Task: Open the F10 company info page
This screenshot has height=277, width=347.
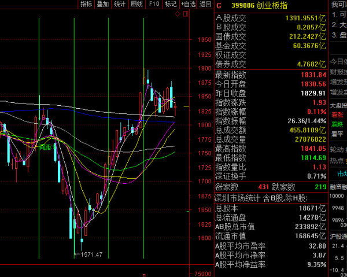Action: (x=154, y=4)
